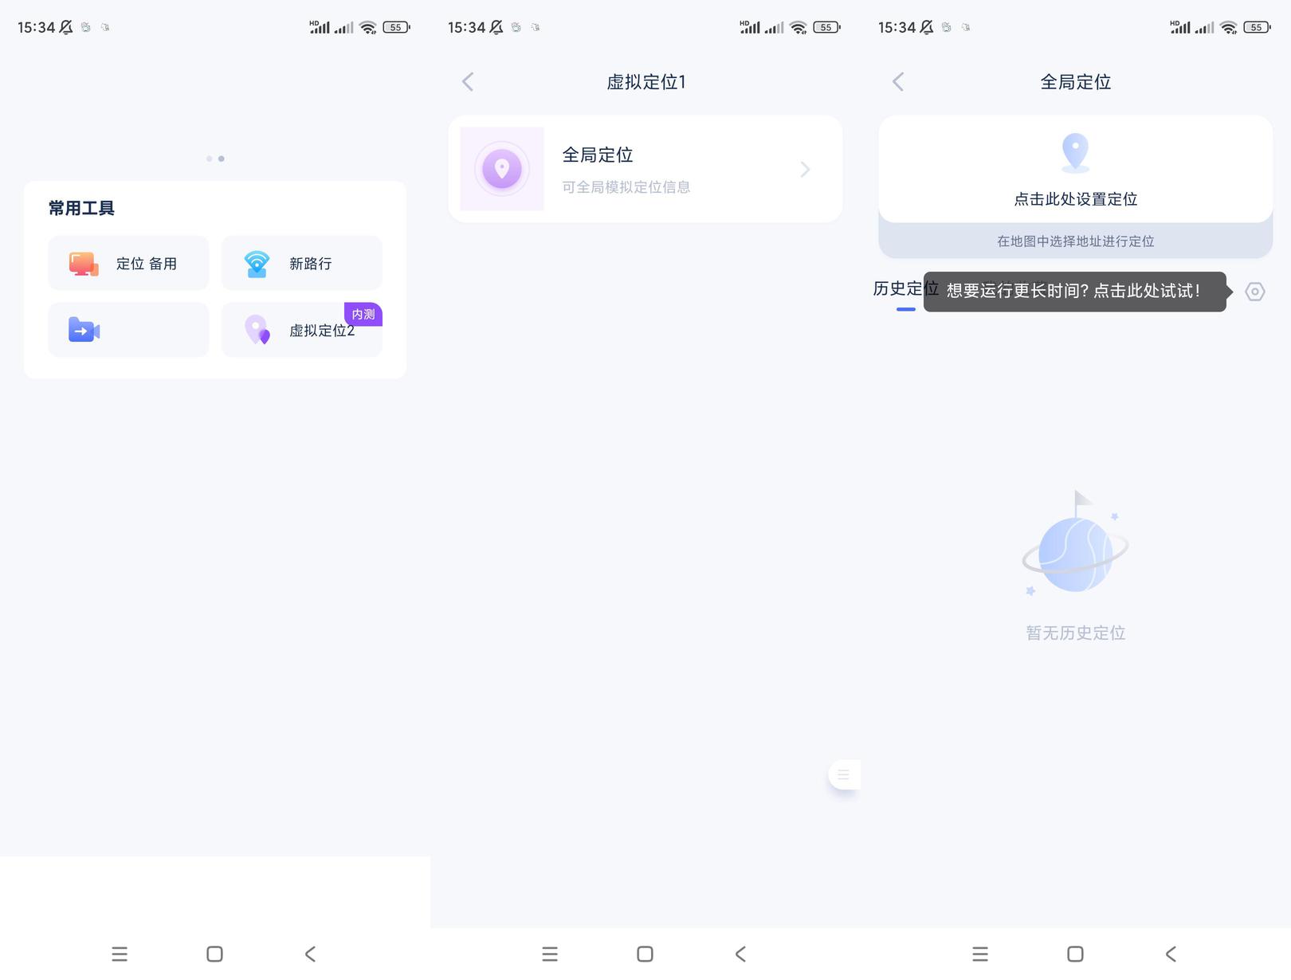1291x980 pixels.
Task: Expand 全局定位 entry via chevron arrow
Action: (805, 169)
